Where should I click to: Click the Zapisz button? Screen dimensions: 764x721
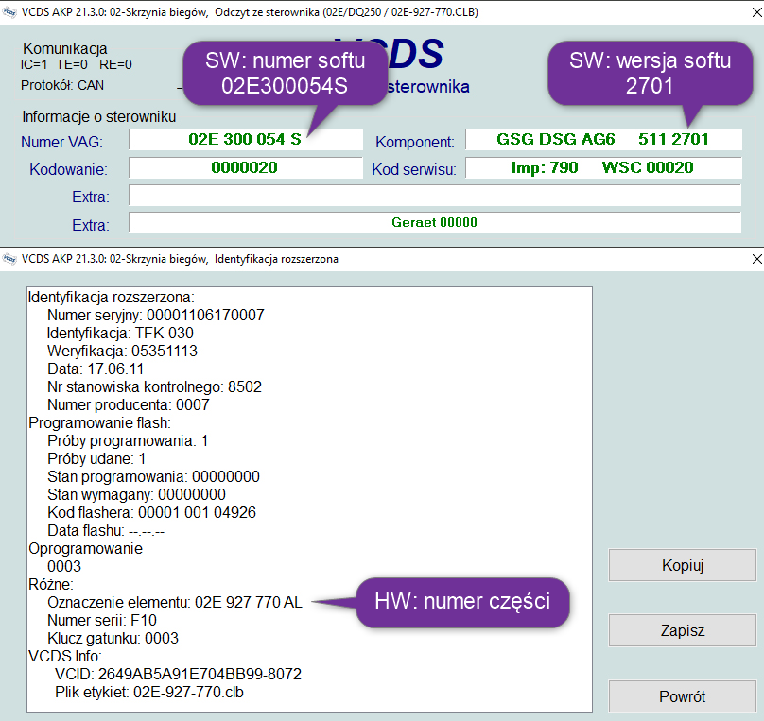(x=682, y=630)
